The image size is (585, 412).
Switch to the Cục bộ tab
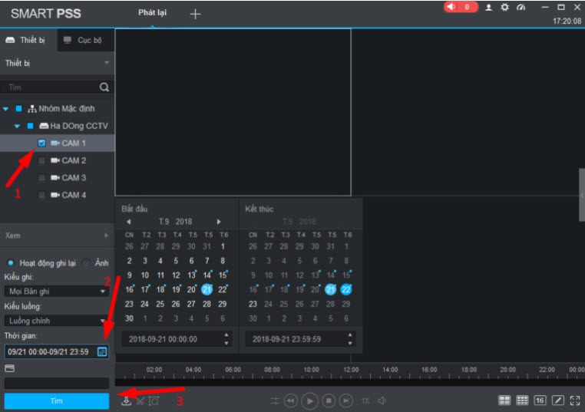coord(83,40)
